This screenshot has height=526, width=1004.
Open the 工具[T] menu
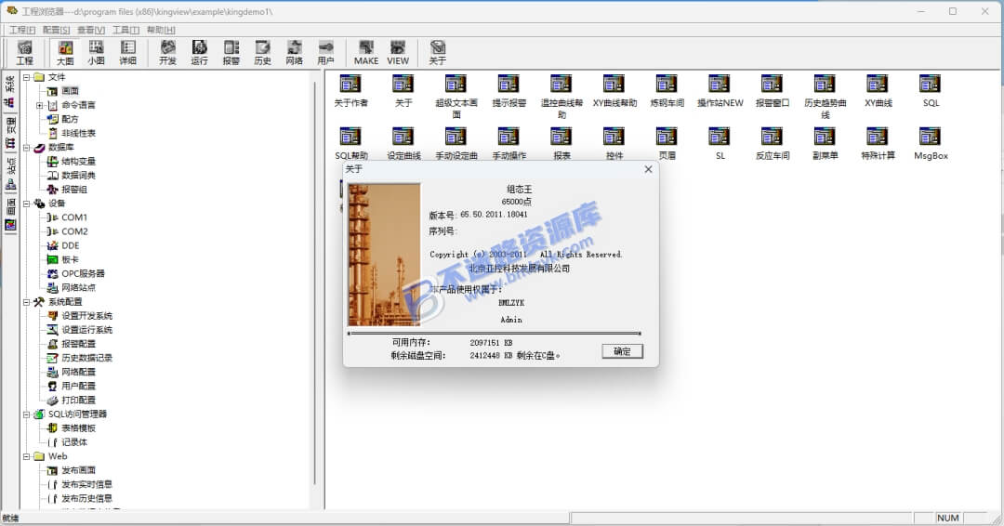coord(125,30)
